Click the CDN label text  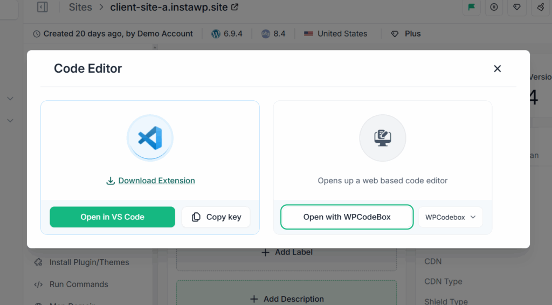coord(433,261)
